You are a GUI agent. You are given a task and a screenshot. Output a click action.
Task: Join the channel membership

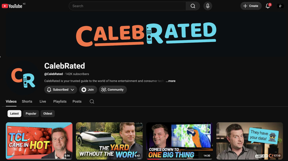[x=88, y=90]
